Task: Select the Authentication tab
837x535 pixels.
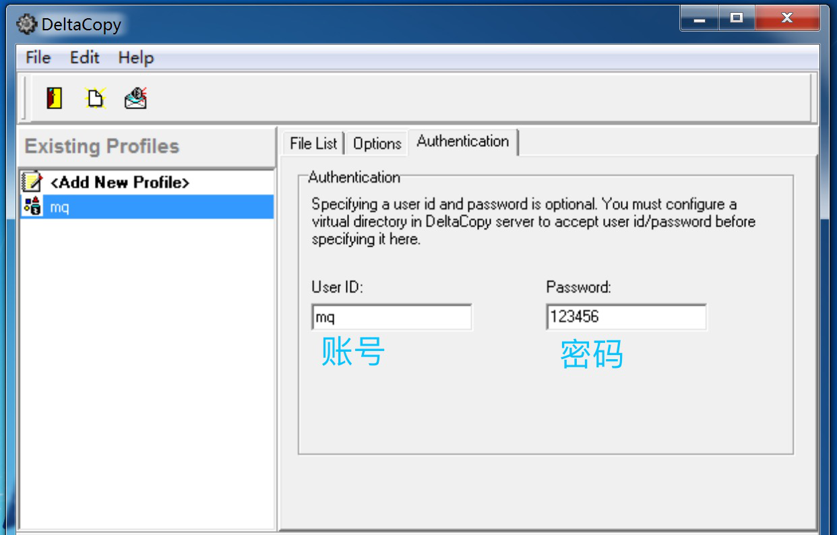Action: click(463, 141)
